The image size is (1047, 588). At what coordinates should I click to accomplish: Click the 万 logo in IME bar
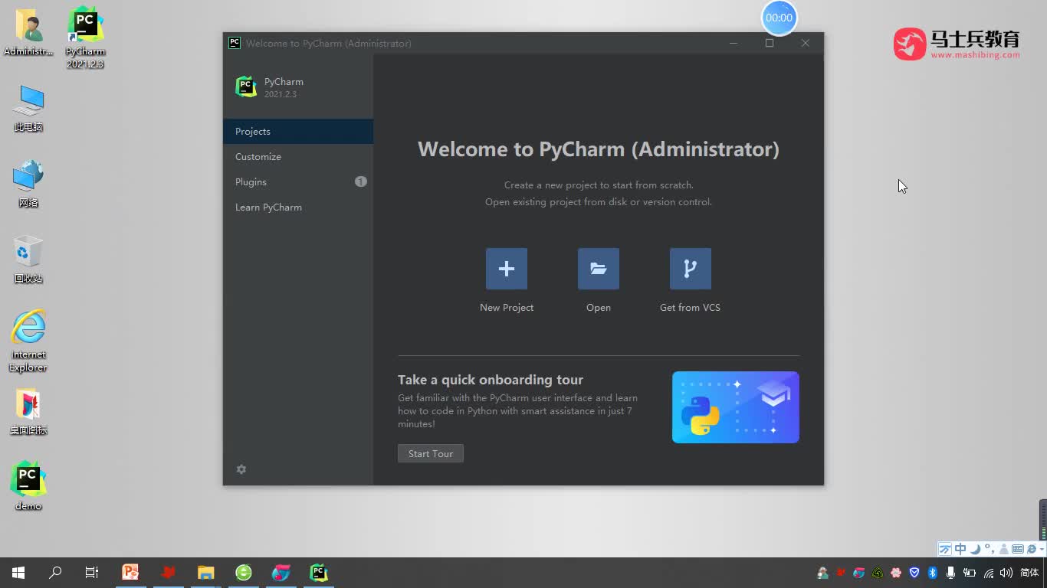tap(945, 549)
